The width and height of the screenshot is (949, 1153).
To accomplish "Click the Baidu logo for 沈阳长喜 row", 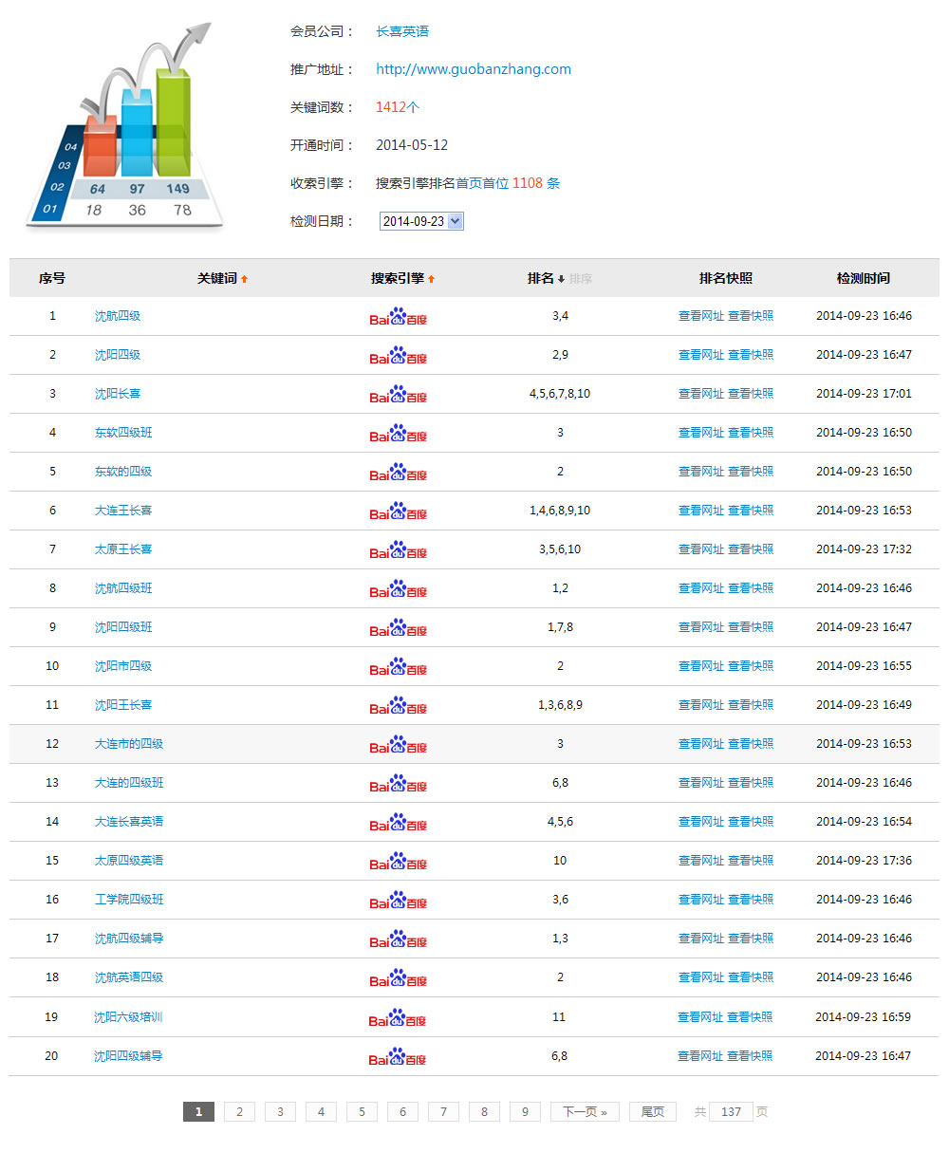I will click(x=398, y=394).
